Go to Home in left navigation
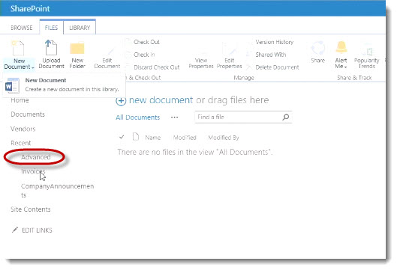 coord(20,100)
